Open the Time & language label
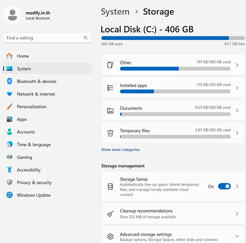 (x=34, y=145)
